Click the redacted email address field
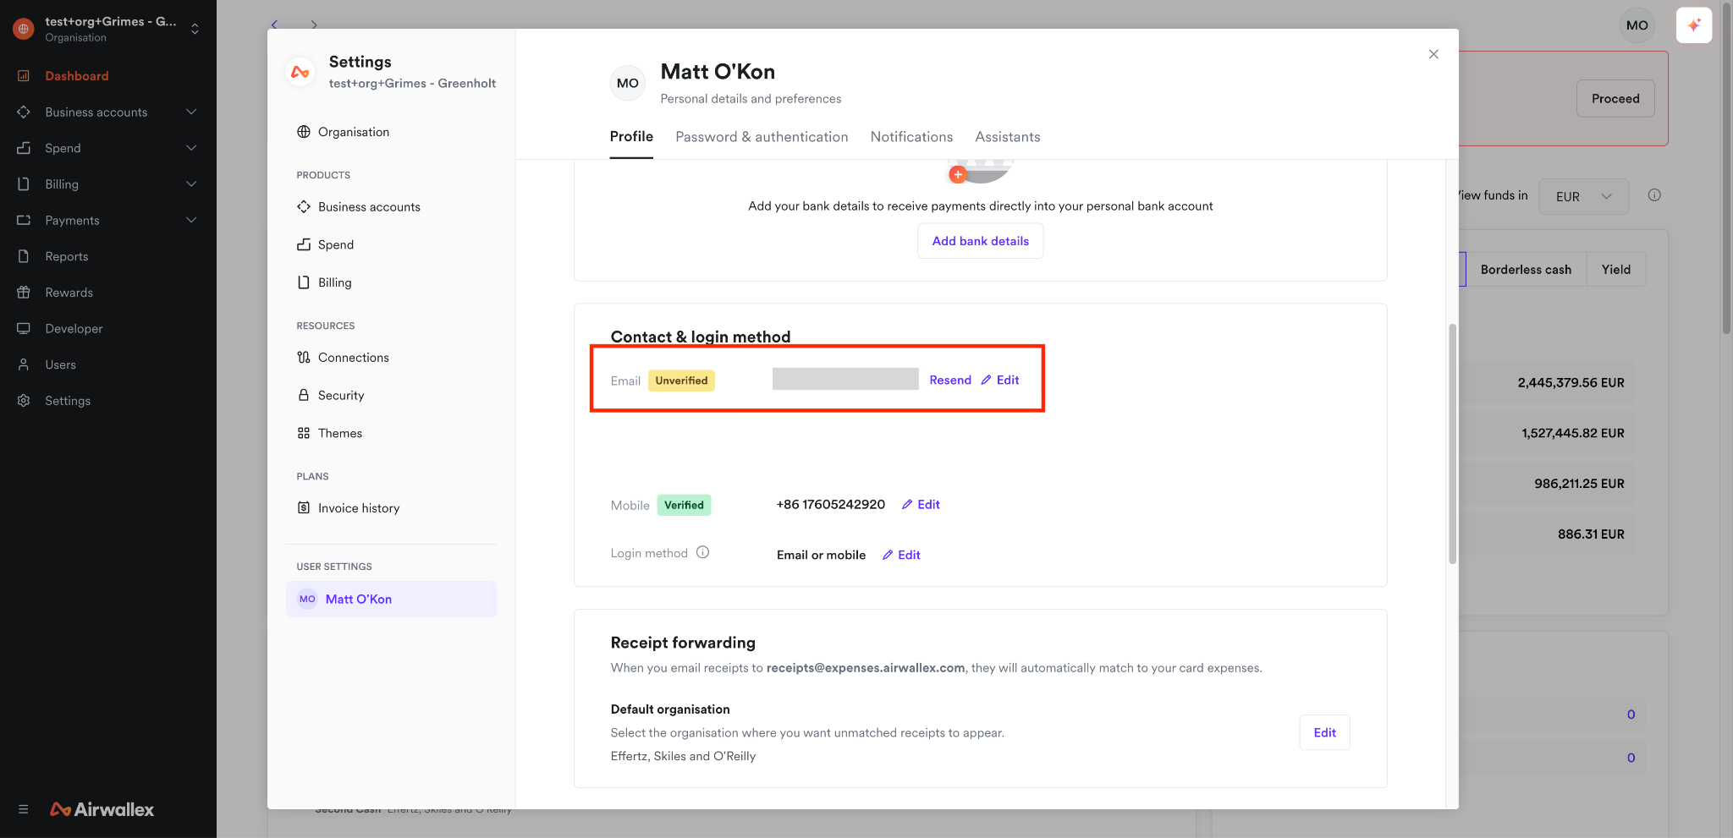 click(845, 379)
